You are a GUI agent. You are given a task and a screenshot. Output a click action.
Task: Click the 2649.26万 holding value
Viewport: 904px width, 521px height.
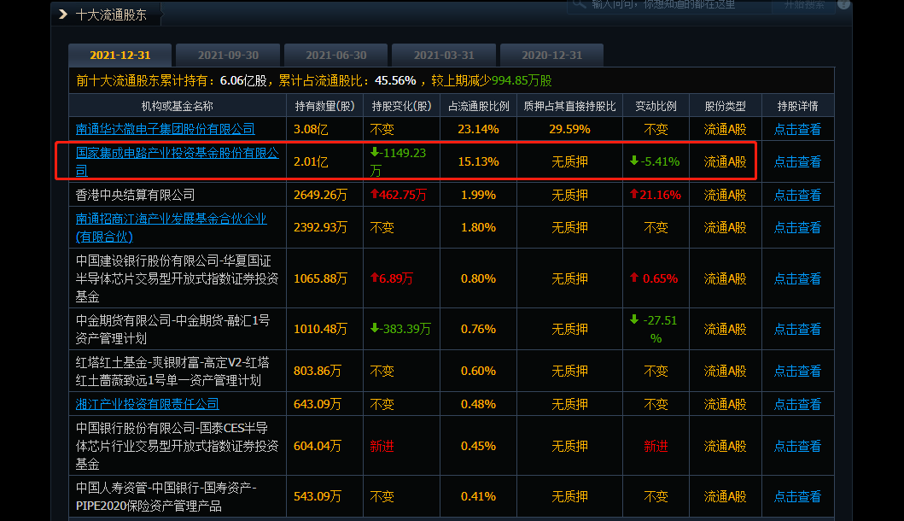click(321, 195)
